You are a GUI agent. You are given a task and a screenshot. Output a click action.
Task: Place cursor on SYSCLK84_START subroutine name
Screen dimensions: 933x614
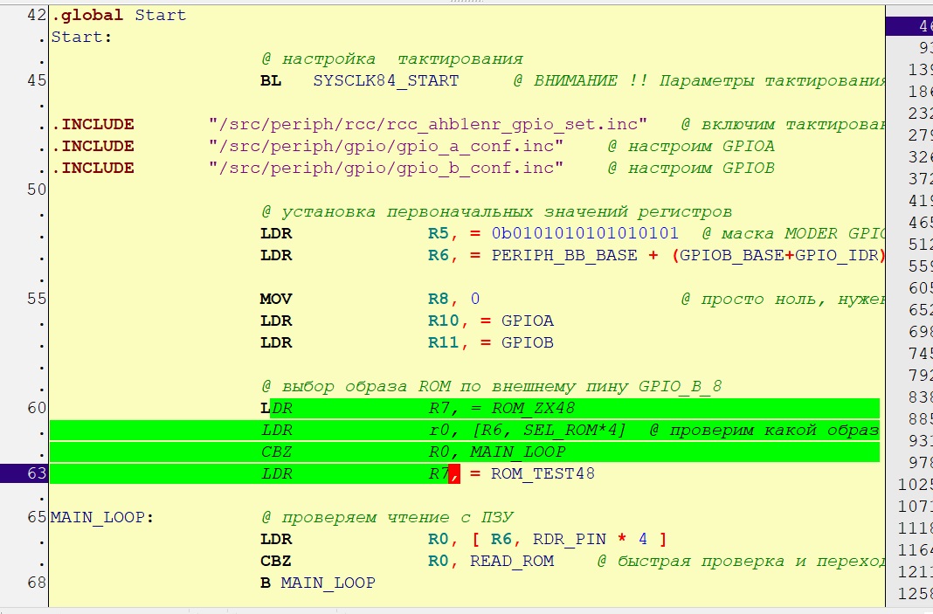(x=385, y=80)
